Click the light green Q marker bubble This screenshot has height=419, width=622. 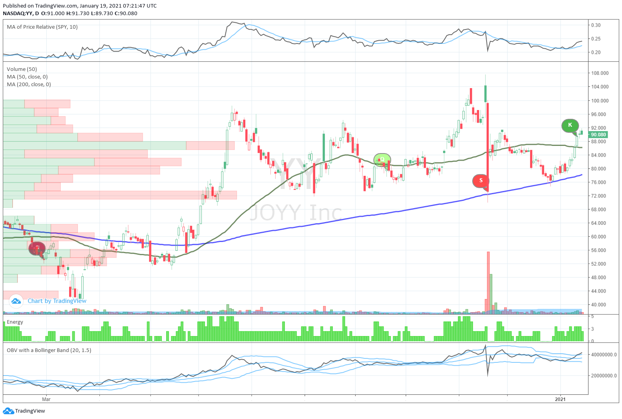pyautogui.click(x=382, y=159)
